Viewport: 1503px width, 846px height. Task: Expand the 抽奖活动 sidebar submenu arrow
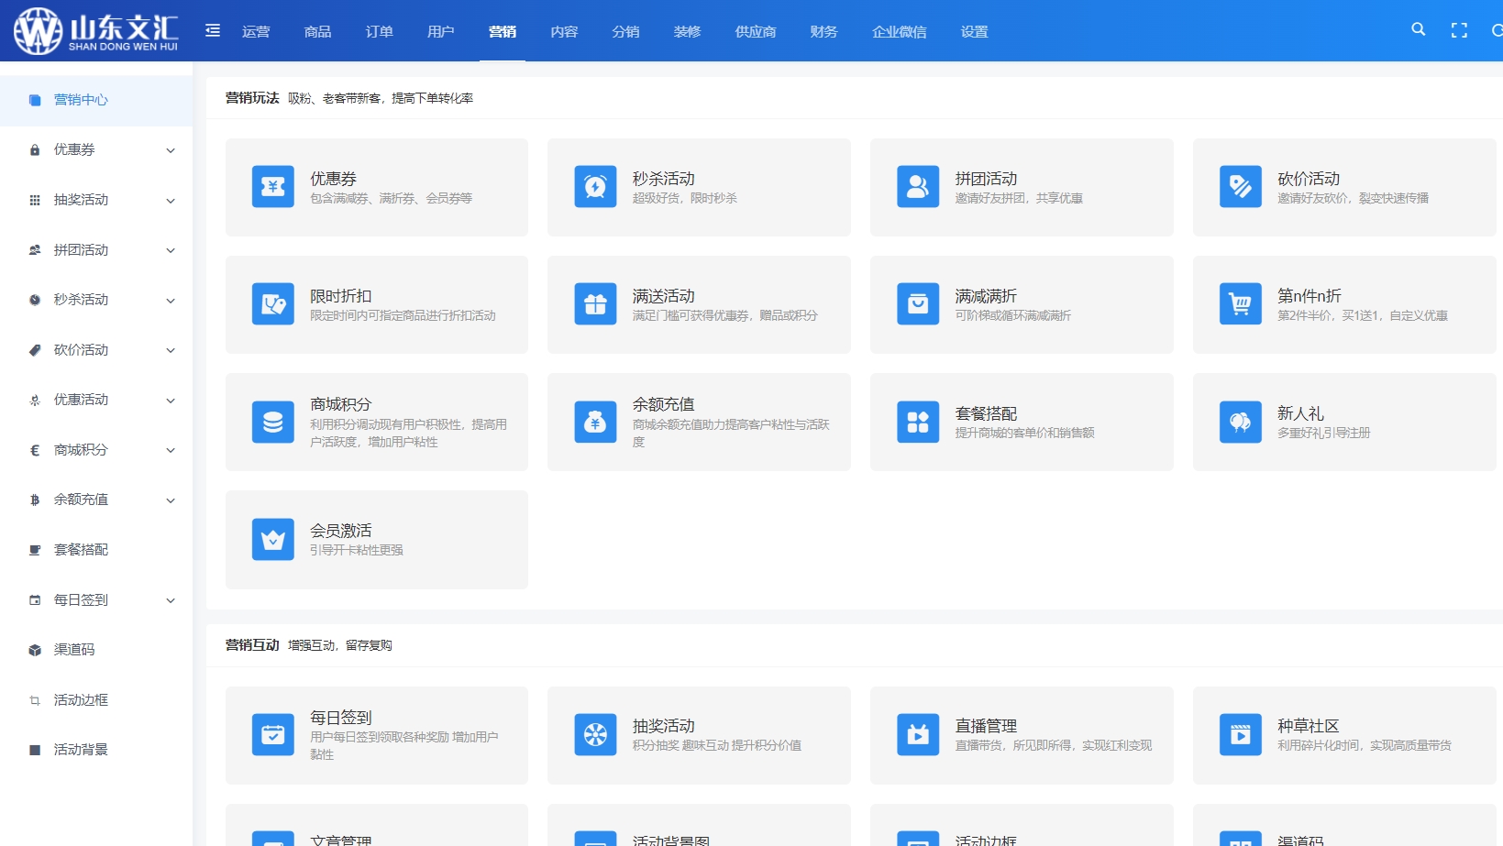(x=171, y=201)
